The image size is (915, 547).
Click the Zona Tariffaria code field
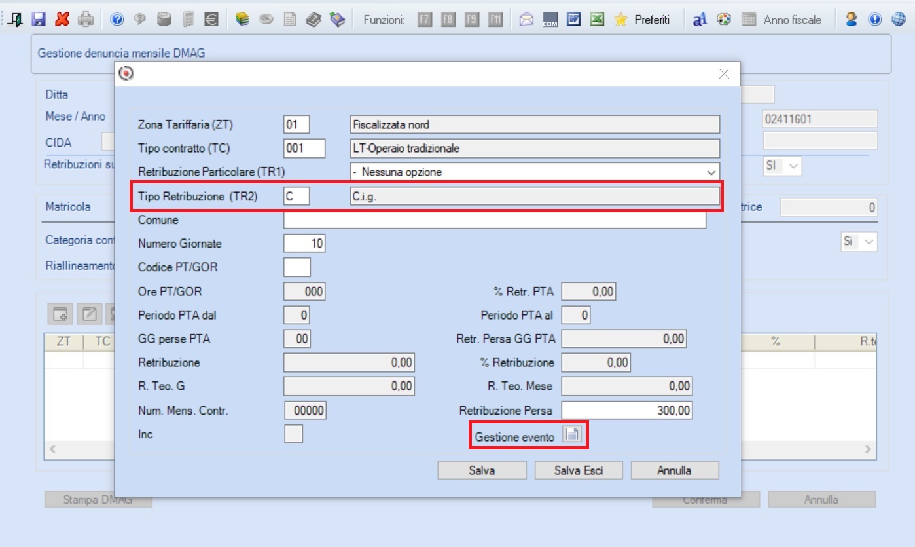coord(296,124)
